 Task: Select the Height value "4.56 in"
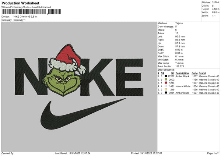tap(215, 9)
